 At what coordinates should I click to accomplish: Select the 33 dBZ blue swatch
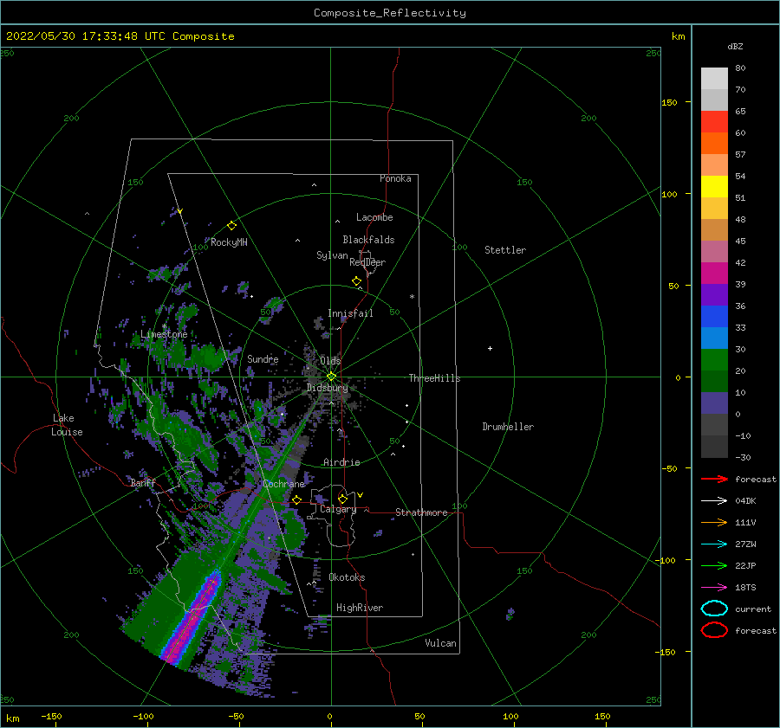point(714,338)
